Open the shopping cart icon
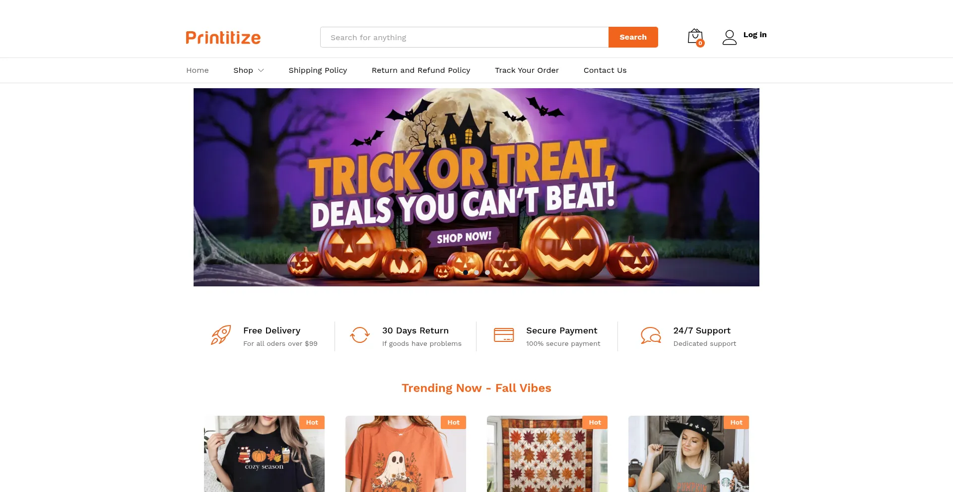The image size is (953, 492). (x=695, y=37)
